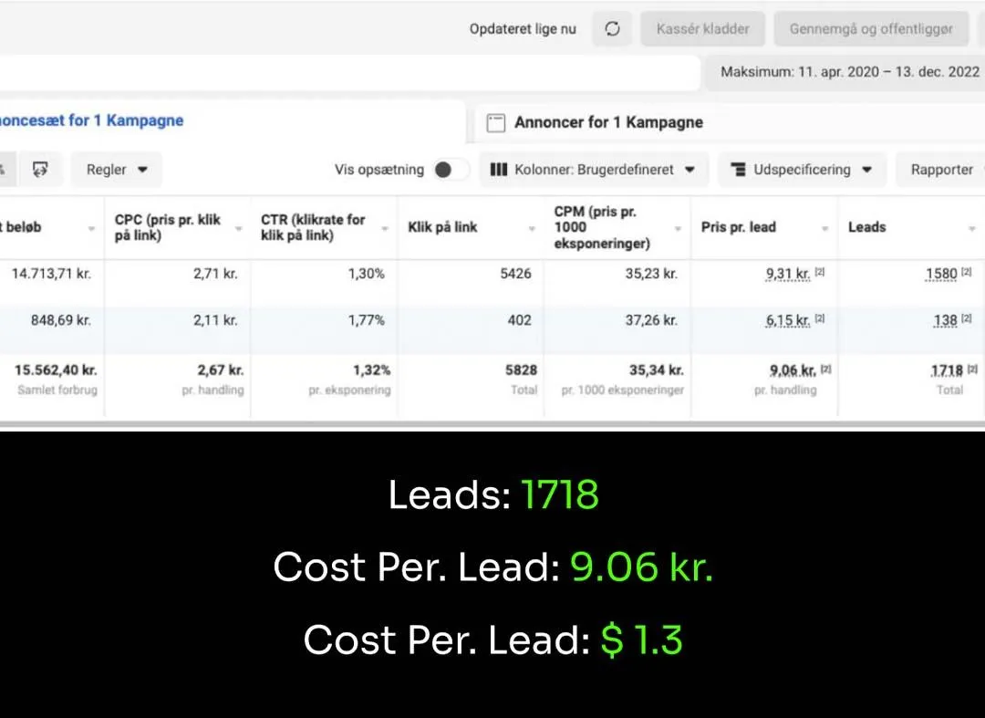Screen dimensions: 985x718
Task: Select the 1,30% CTR cell
Action: (367, 274)
